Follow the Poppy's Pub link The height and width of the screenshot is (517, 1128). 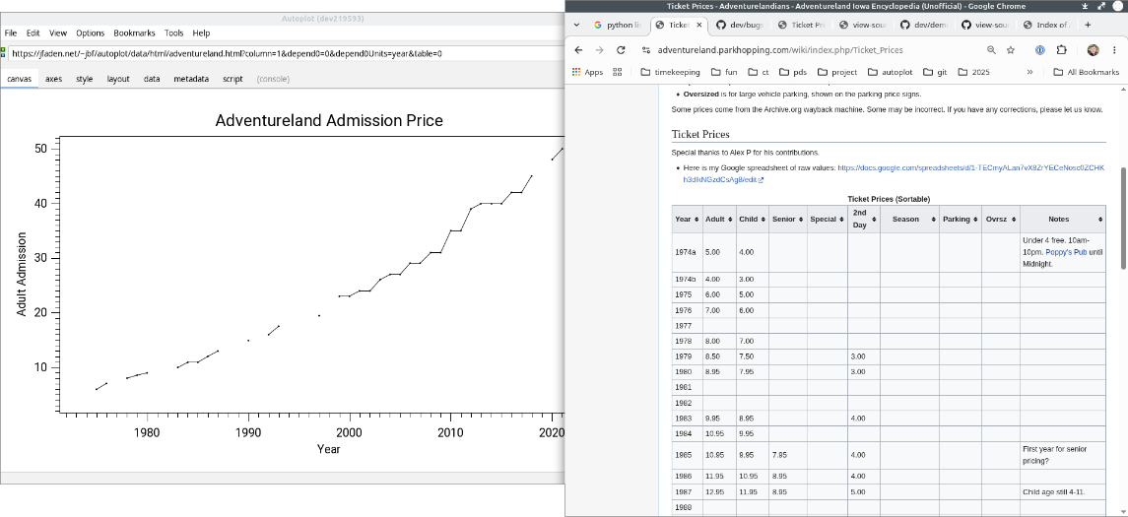click(1065, 252)
